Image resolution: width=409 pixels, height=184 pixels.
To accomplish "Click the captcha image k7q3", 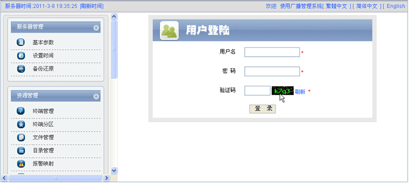I will pyautogui.click(x=283, y=91).
